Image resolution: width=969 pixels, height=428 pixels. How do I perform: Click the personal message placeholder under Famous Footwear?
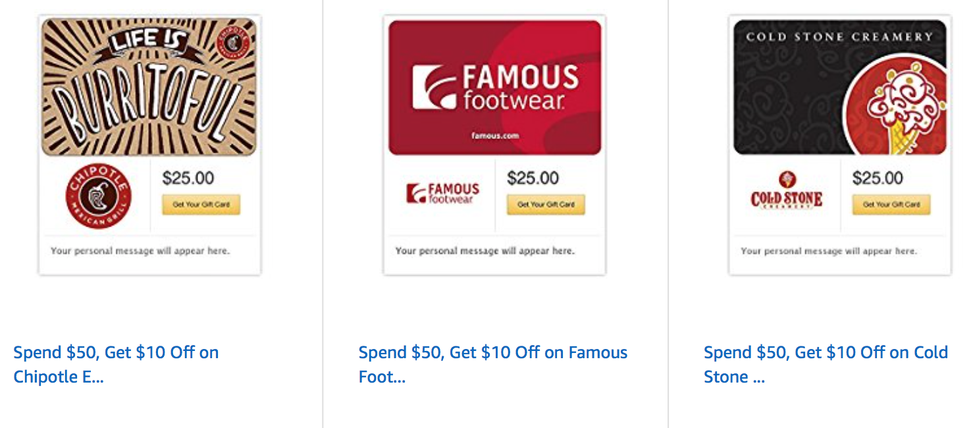486,251
